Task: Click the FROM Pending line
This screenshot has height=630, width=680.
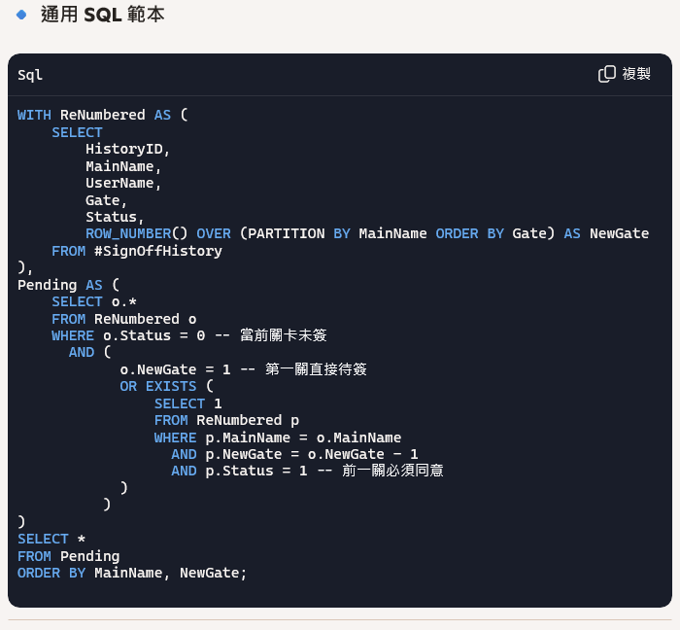Action: (x=69, y=556)
